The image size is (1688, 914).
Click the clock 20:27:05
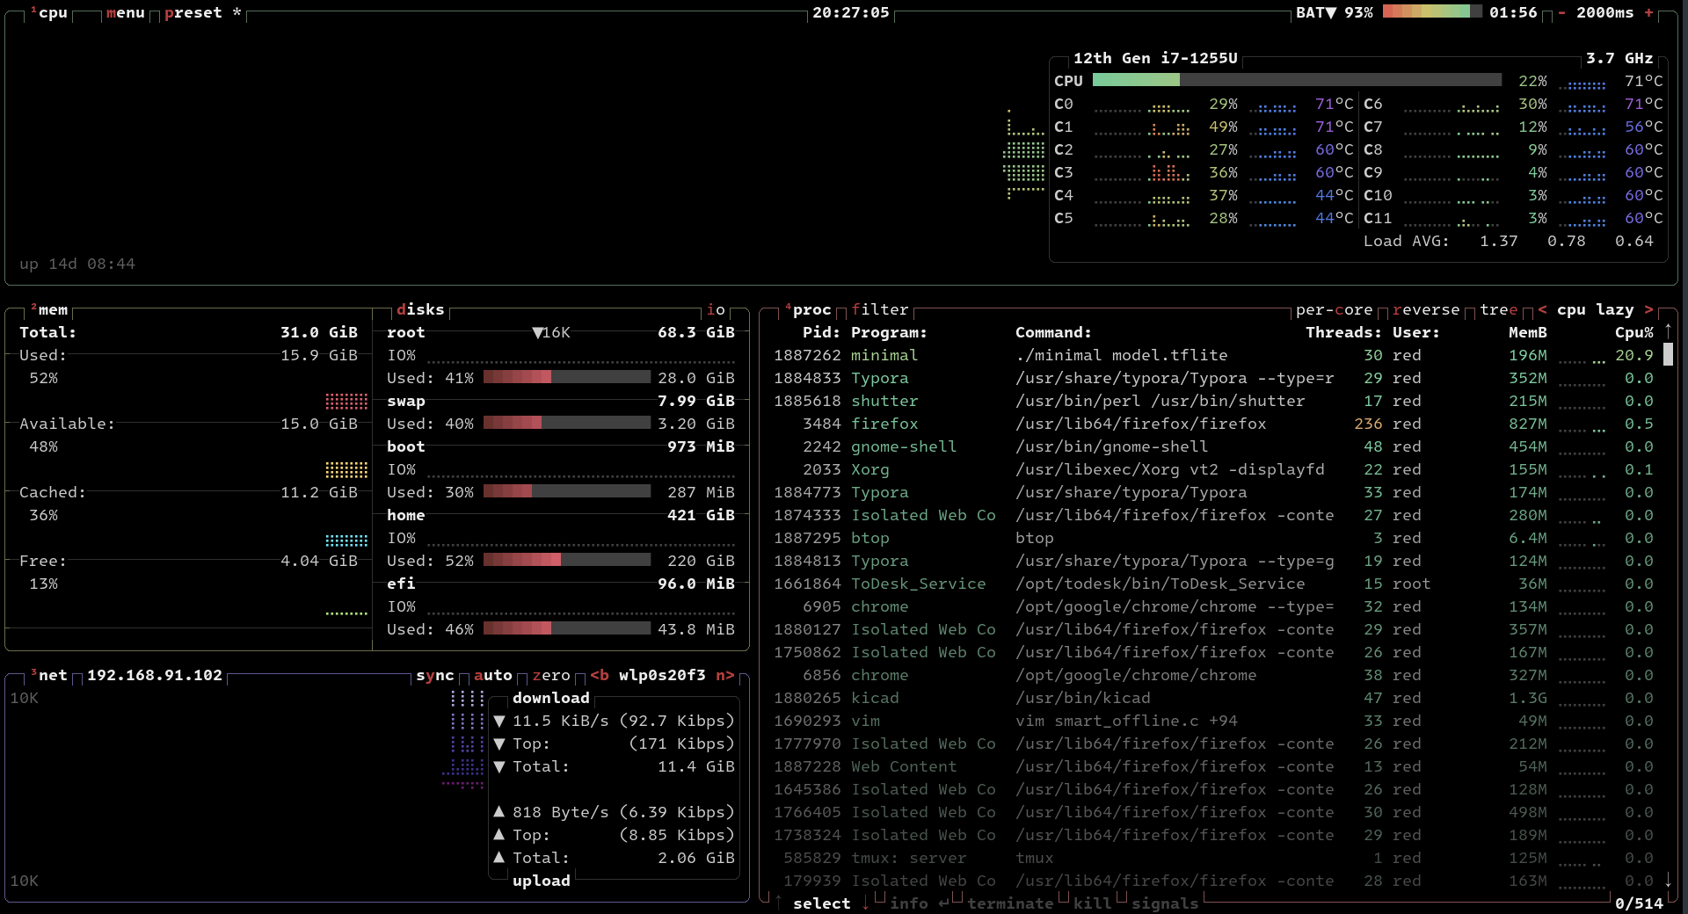[850, 12]
